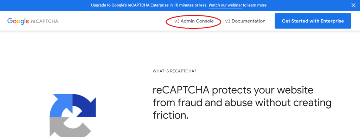
Task: Click "to learn more." in the banner
Action: (x=255, y=5)
